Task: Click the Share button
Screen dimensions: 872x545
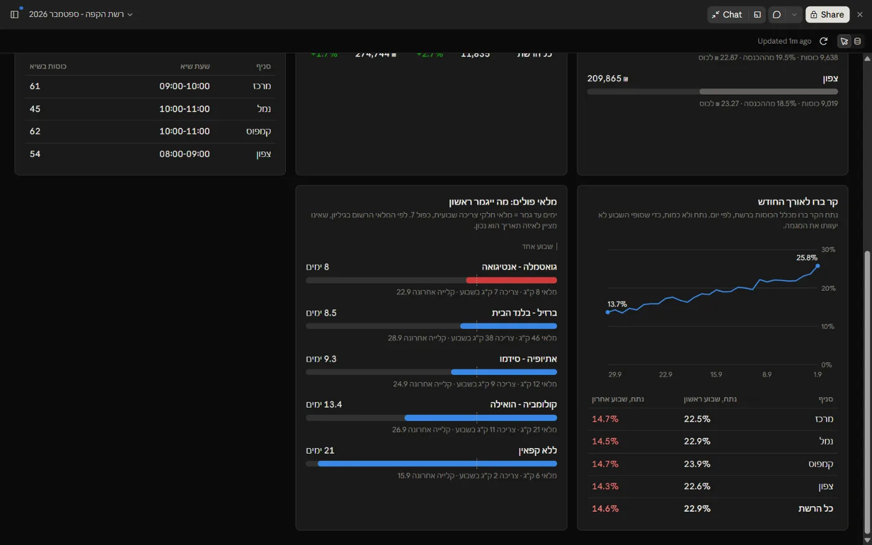Action: (827, 14)
